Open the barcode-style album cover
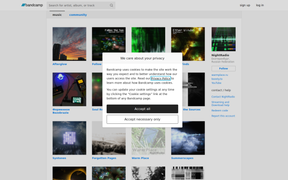This screenshot has height=180, width=288. [x=188, y=173]
